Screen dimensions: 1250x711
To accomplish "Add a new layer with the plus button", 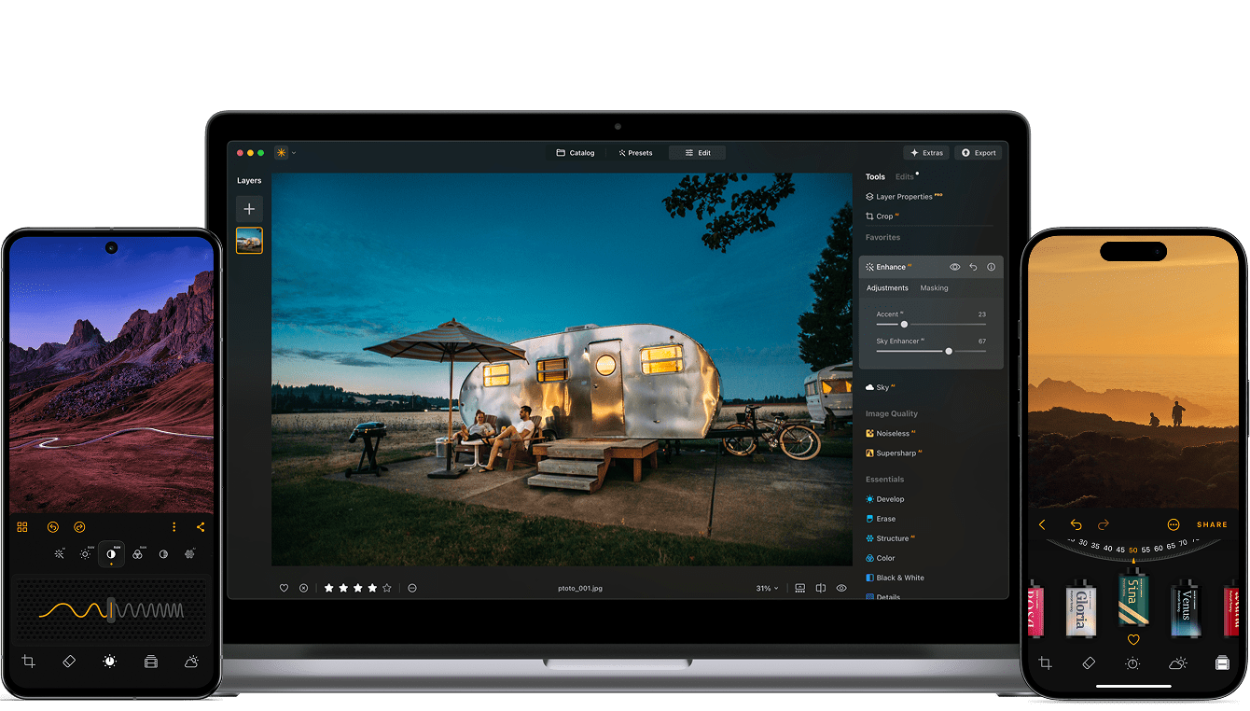I will click(x=249, y=208).
